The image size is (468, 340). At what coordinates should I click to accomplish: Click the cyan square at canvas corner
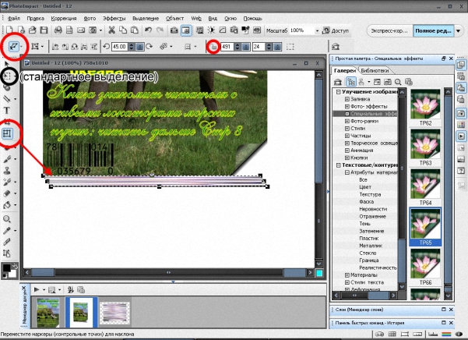318,273
